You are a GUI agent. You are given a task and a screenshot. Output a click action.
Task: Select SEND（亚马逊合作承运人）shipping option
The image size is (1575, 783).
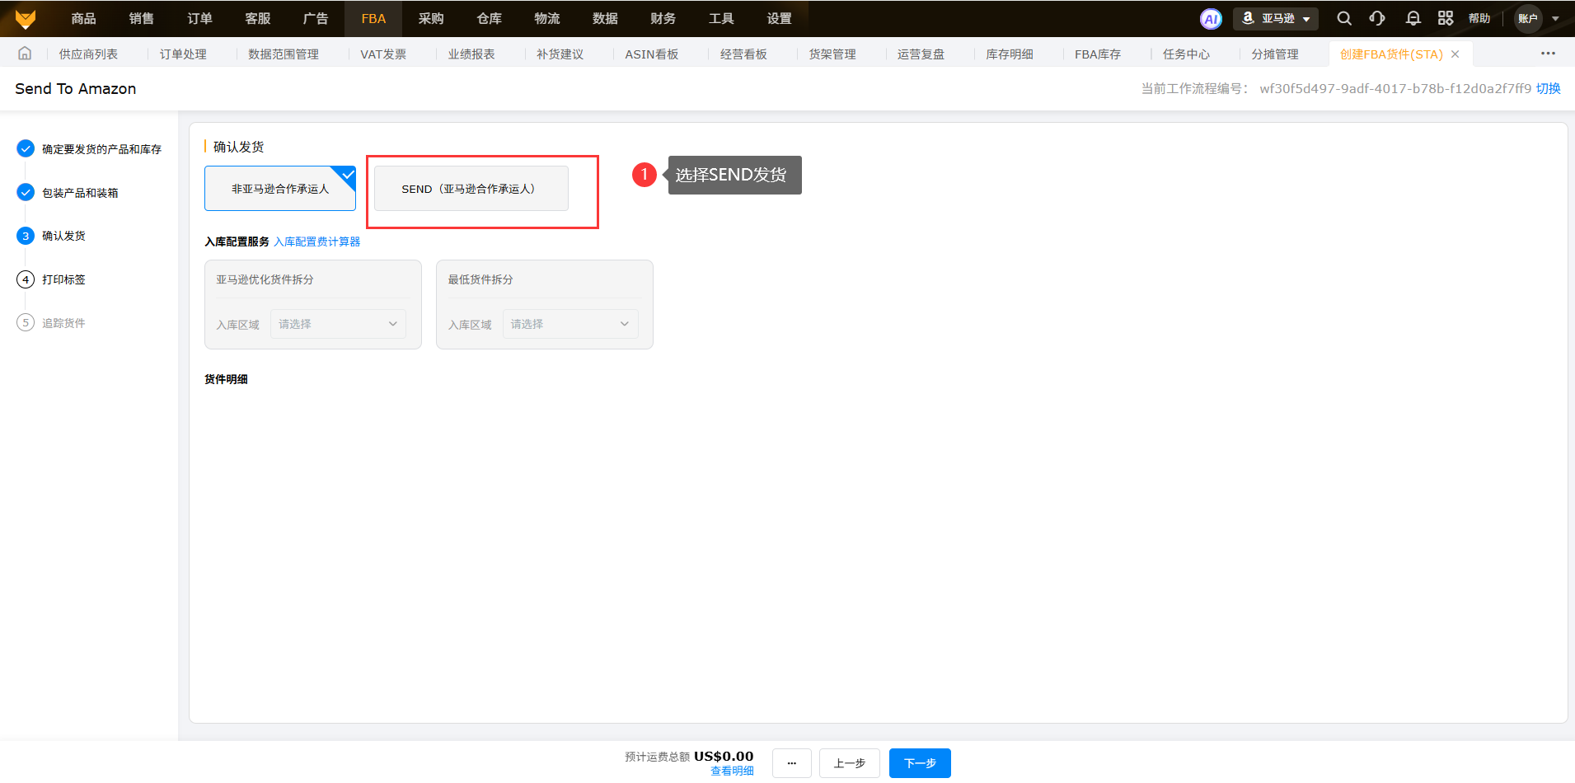pyautogui.click(x=471, y=189)
